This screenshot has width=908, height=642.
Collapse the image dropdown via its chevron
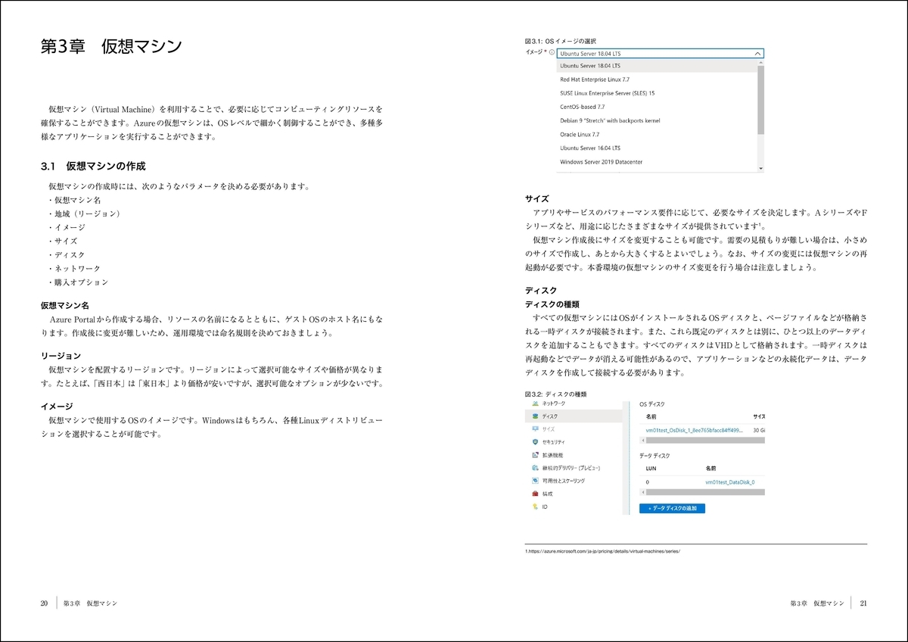757,54
